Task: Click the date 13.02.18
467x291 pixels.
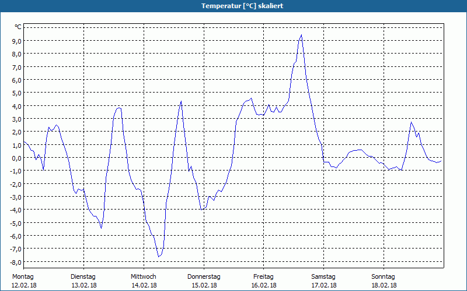Action: pyautogui.click(x=84, y=285)
